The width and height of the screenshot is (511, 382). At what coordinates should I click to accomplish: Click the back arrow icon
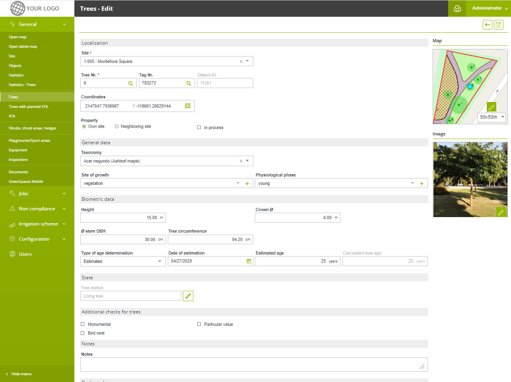(487, 25)
